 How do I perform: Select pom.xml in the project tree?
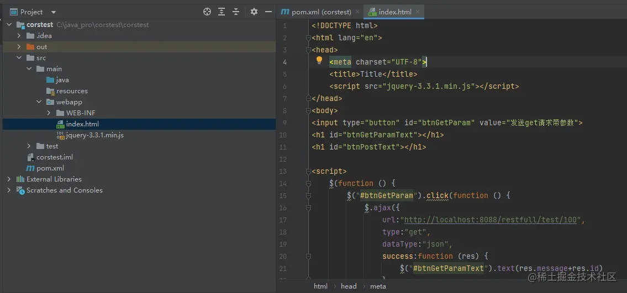(x=50, y=168)
